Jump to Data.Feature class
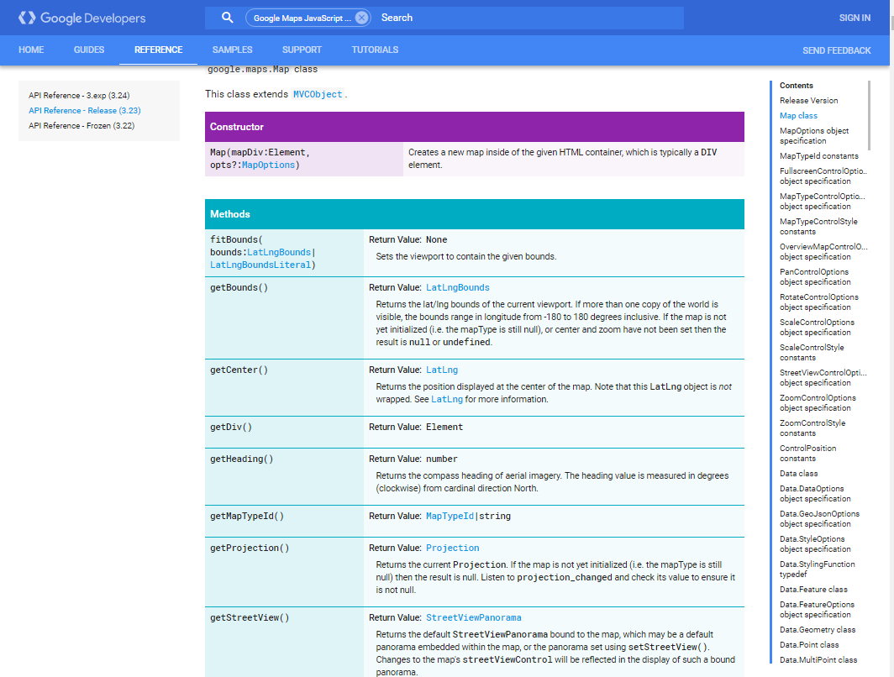The image size is (894, 677). (x=813, y=590)
